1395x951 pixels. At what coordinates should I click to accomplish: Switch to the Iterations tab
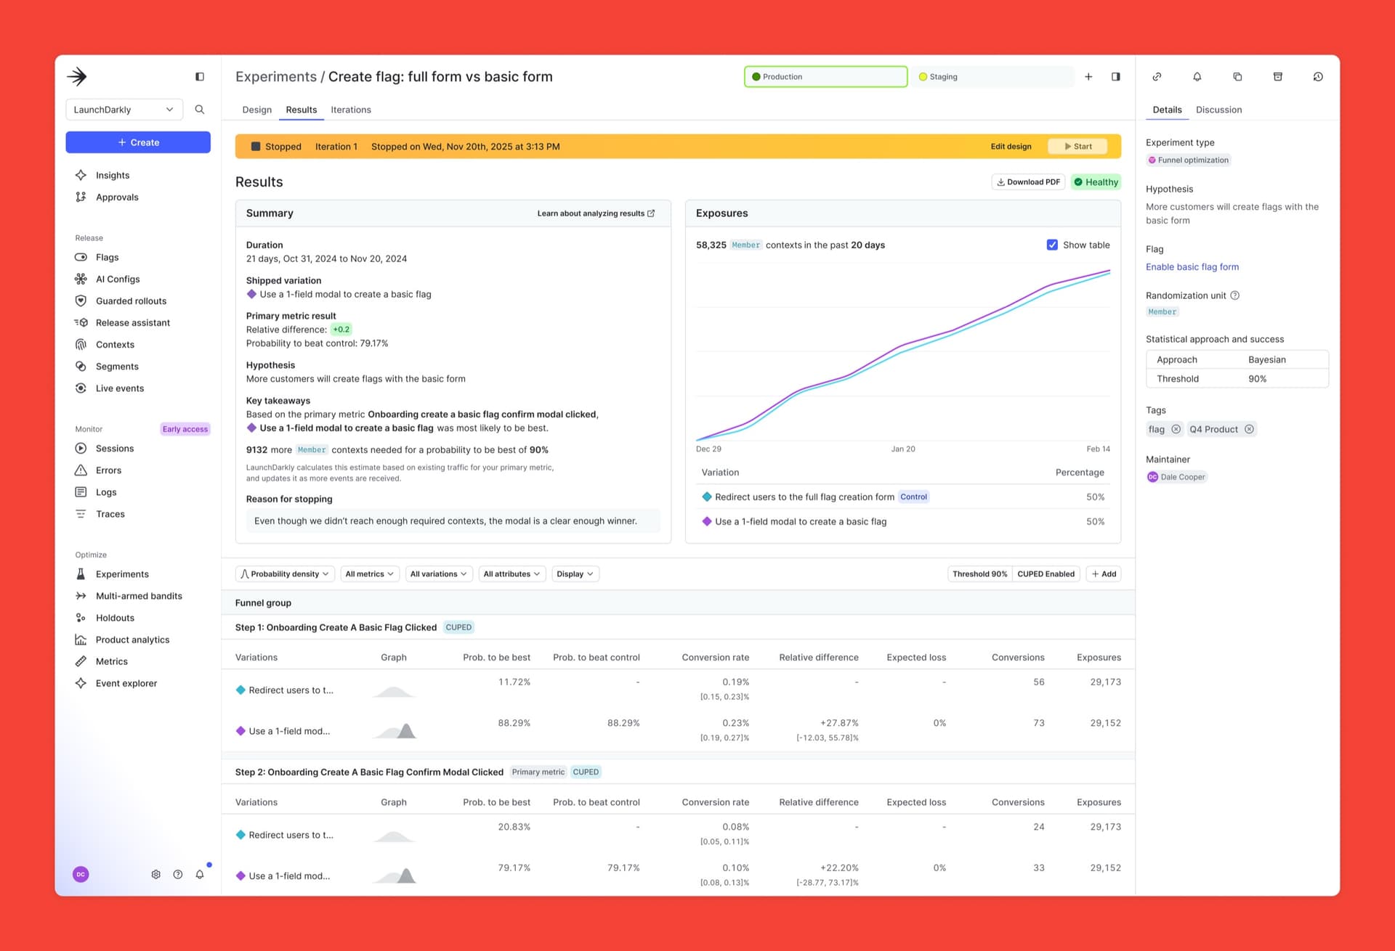[351, 110]
